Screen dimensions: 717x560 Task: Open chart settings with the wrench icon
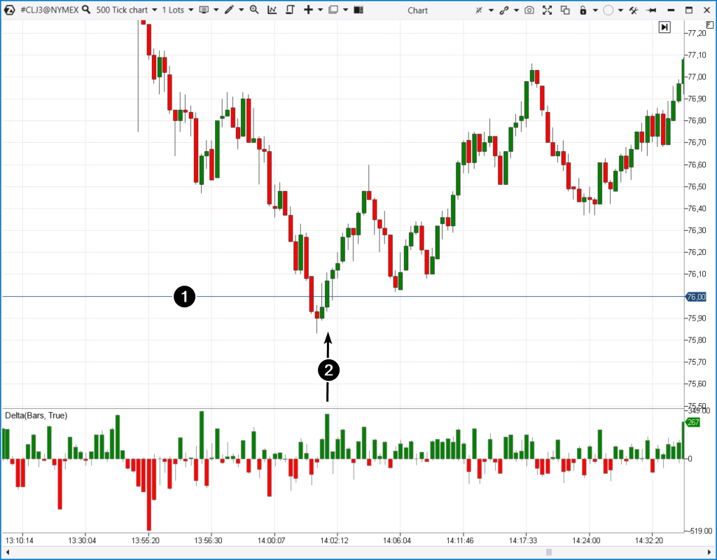pos(634,10)
